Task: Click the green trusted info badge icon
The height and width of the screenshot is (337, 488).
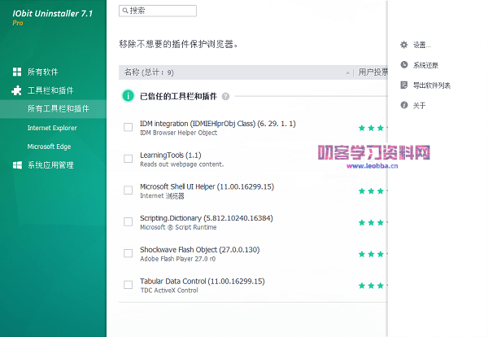Action: pyautogui.click(x=128, y=95)
